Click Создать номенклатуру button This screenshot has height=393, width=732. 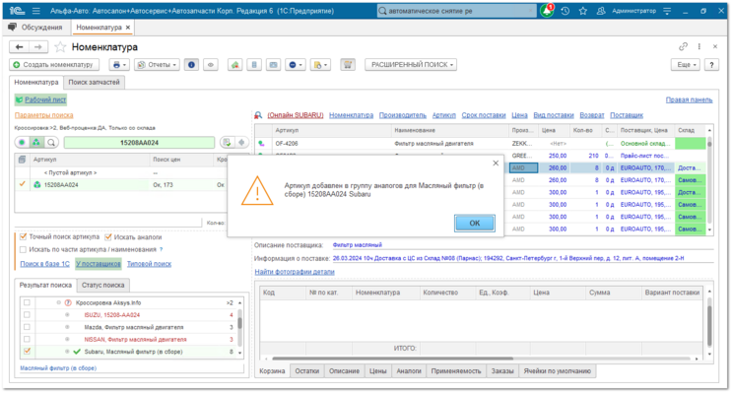click(x=53, y=65)
